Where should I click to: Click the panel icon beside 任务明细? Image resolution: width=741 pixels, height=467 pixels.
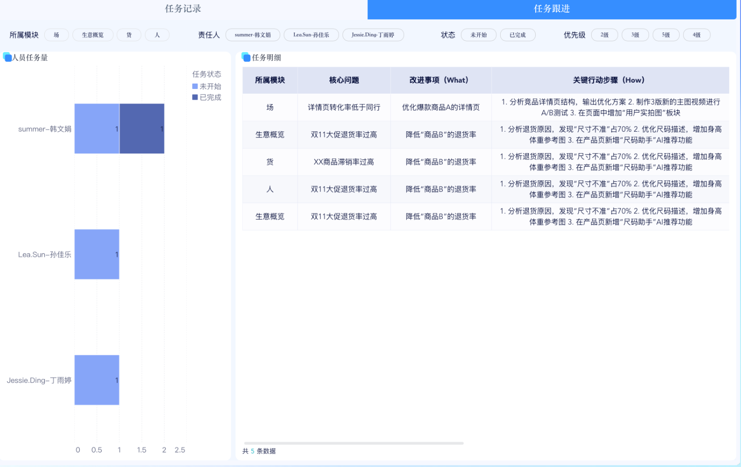(245, 57)
